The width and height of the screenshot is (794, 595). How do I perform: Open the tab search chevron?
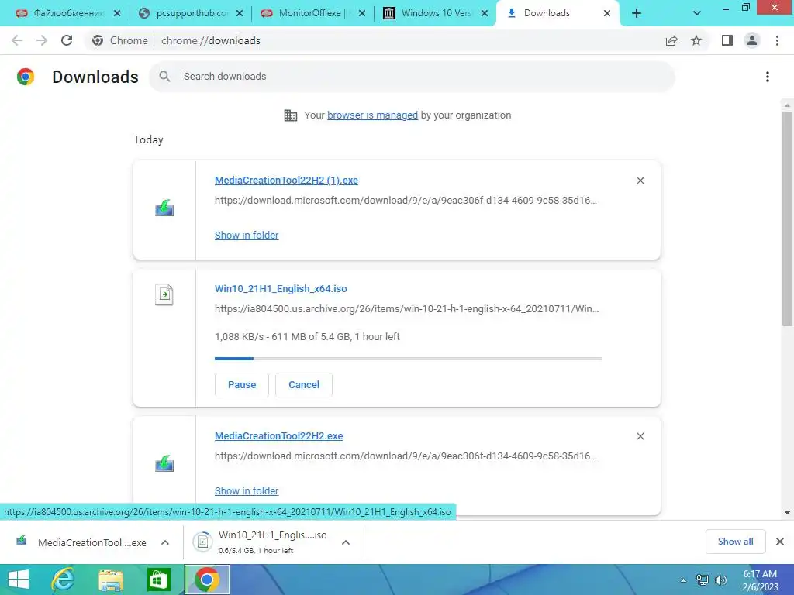coord(697,14)
